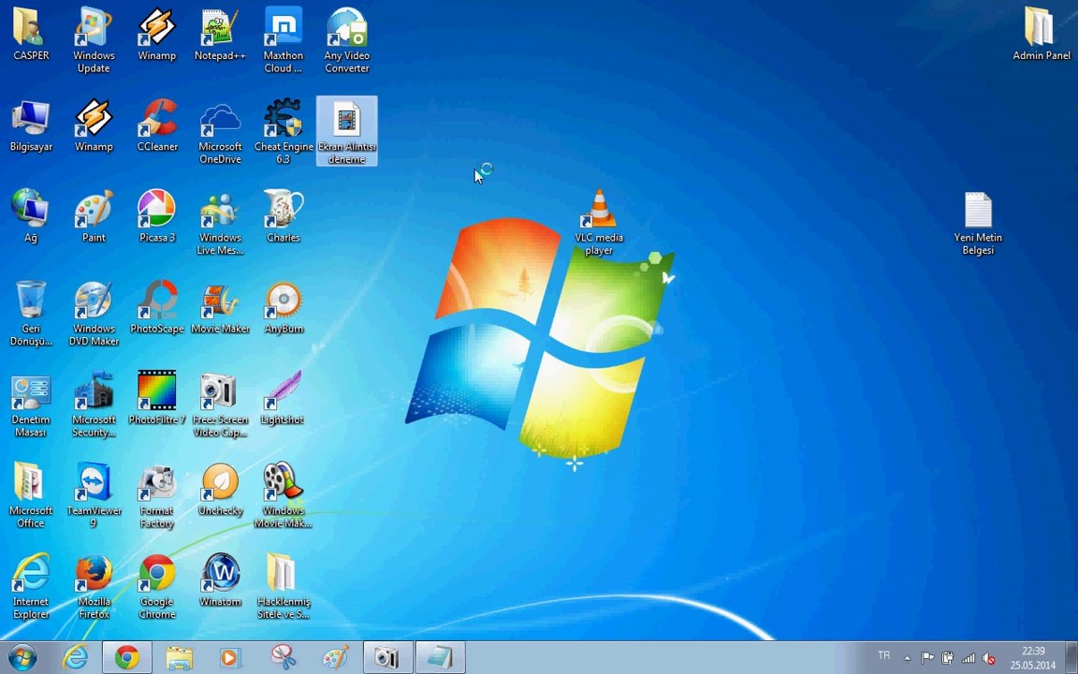Select the Bilgisayar (Computer) desktop icon
This screenshot has width=1078, height=674.
(x=31, y=125)
